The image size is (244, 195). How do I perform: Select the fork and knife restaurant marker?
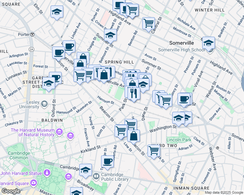coord(134,94)
